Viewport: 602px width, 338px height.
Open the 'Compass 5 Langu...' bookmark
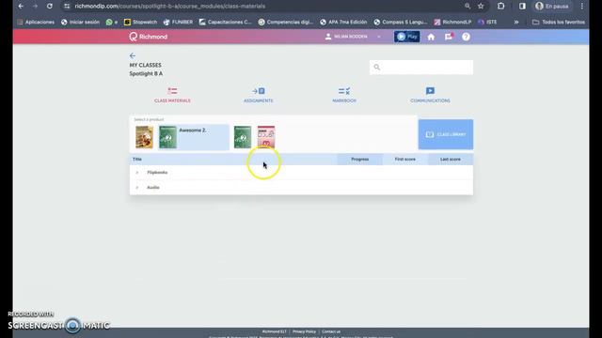(401, 23)
